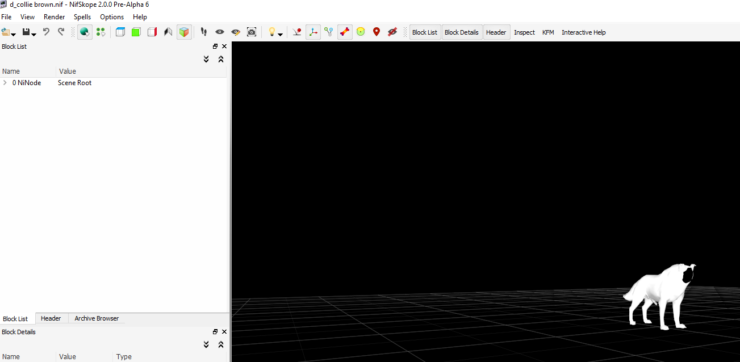
Task: Click the KFM toolbar button
Action: (548, 32)
